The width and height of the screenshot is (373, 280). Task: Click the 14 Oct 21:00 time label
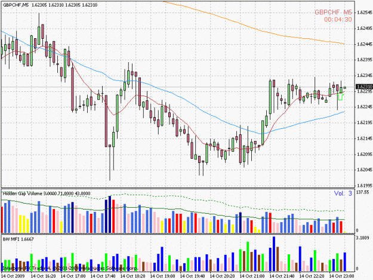pos(252,276)
